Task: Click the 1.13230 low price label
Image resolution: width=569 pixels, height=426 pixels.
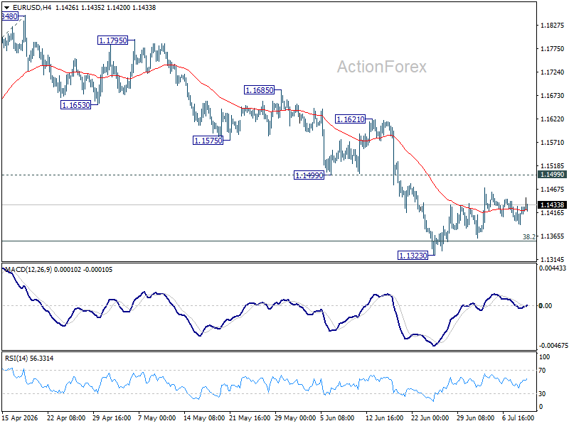Action: point(413,256)
